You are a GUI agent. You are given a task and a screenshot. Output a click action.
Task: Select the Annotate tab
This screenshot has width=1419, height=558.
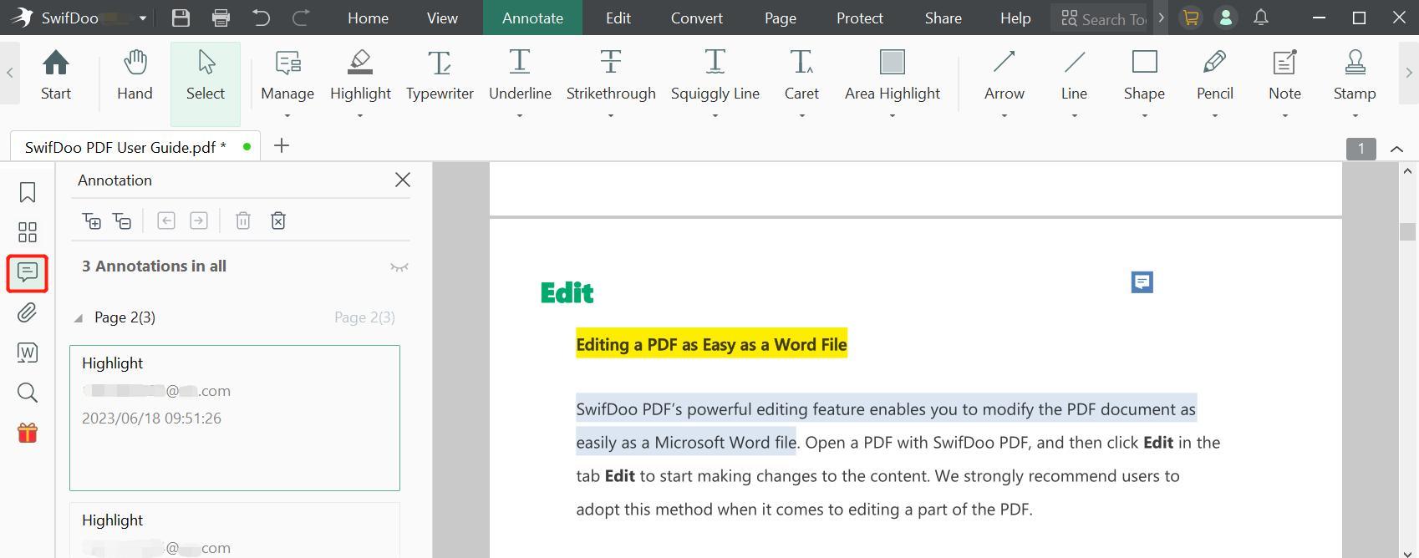click(x=532, y=18)
